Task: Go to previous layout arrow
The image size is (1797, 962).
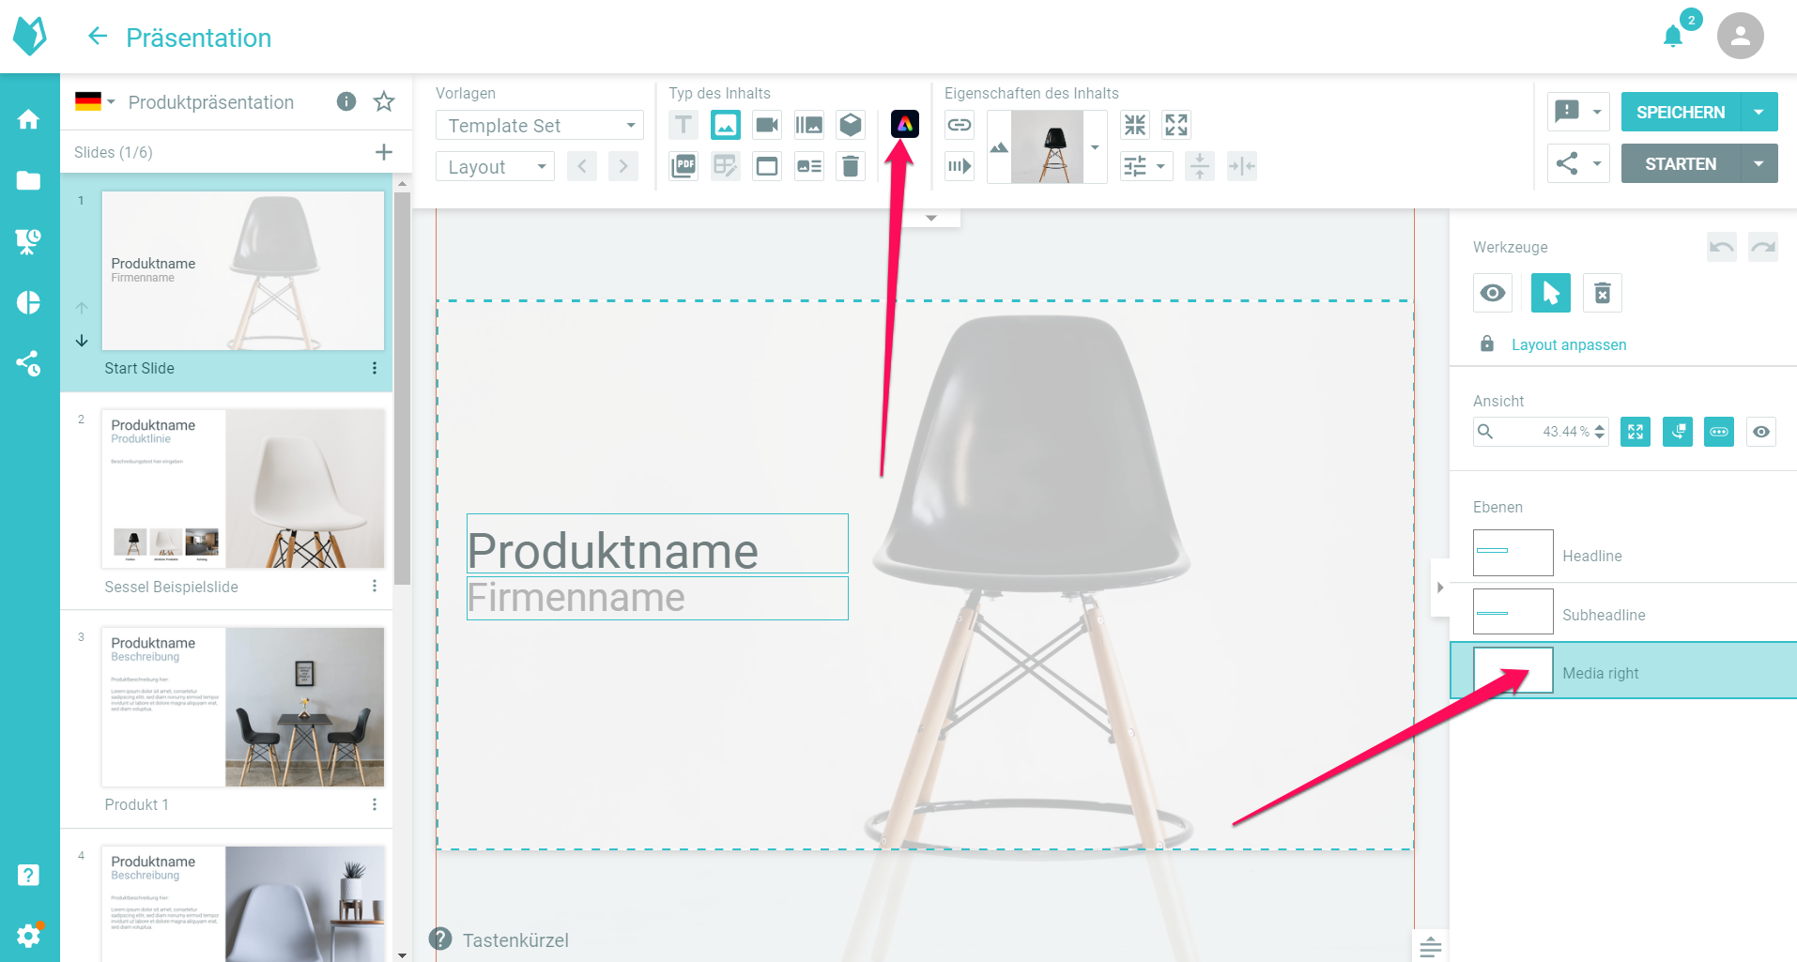Action: 582,166
